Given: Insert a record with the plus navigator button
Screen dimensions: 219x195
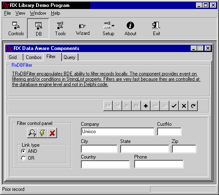Looking at the screenshot, I should pyautogui.click(x=146, y=106).
